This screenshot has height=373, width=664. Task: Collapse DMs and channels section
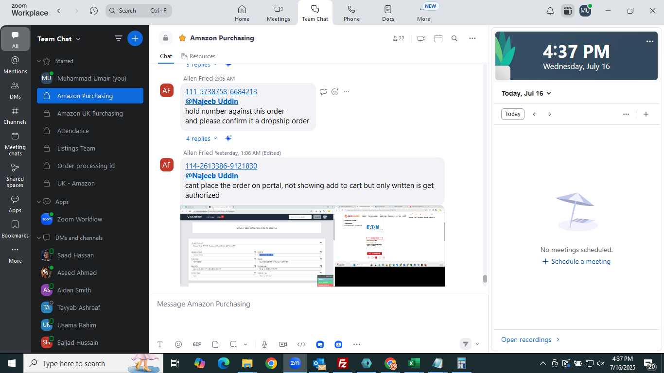click(39, 238)
